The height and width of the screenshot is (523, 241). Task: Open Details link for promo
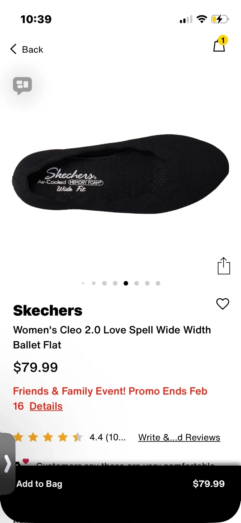coord(46,406)
